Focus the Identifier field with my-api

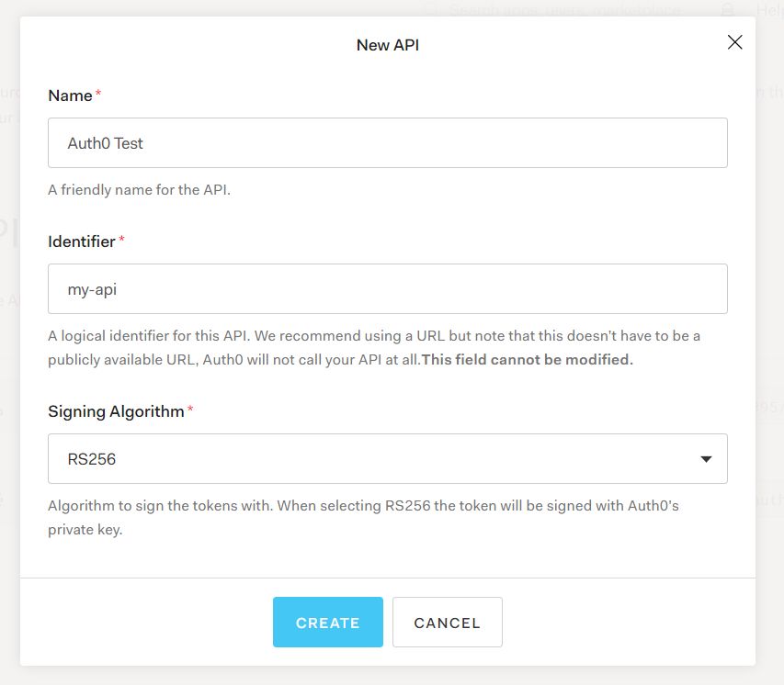click(x=387, y=289)
